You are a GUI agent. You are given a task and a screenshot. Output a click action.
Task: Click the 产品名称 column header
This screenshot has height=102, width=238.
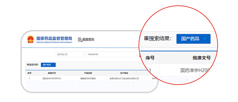[x=88, y=73]
